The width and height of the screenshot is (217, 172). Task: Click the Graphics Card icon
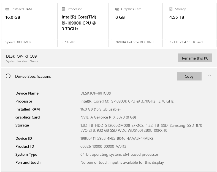point(117,9)
